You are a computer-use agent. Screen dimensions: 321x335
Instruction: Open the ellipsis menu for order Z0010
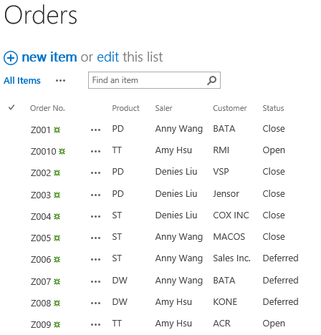95,152
